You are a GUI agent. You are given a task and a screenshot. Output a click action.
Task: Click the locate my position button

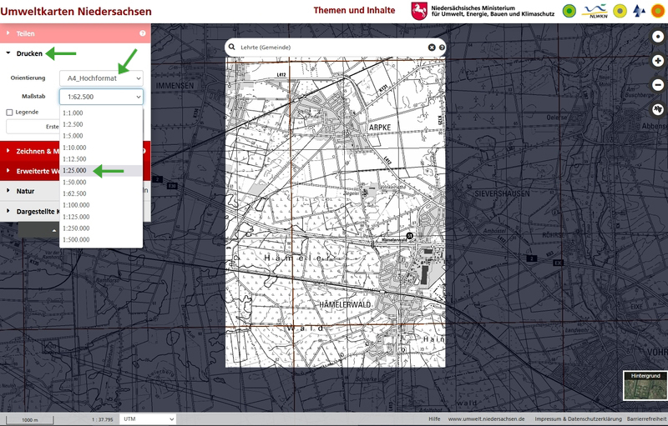click(658, 37)
